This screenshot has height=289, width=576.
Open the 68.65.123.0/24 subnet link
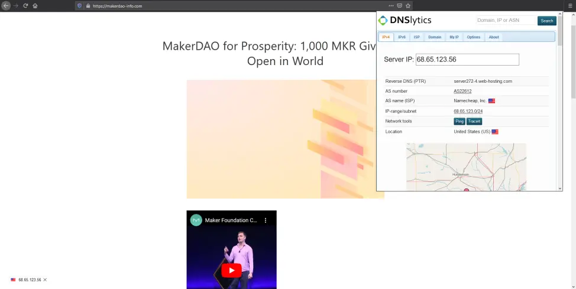tap(468, 111)
